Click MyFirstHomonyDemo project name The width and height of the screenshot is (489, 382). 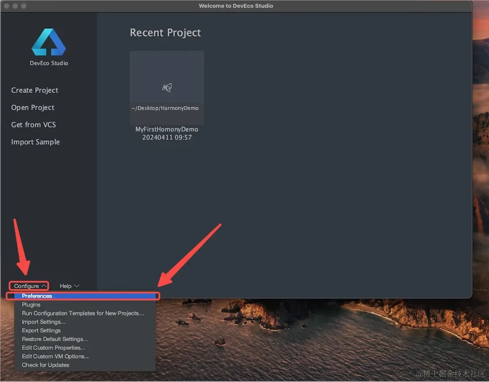click(x=167, y=129)
